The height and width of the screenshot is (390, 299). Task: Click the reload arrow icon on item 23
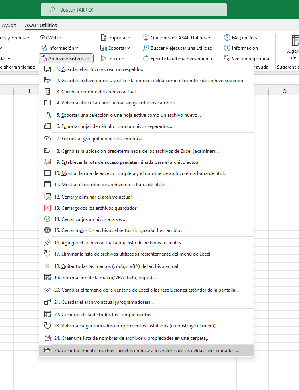(47, 325)
